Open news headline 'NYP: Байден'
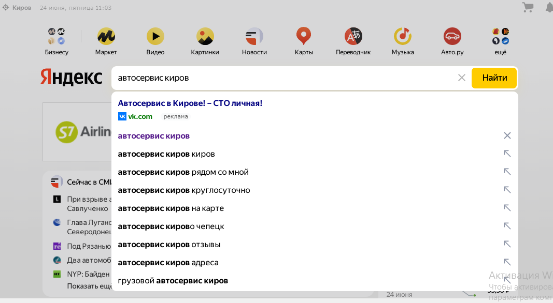The height and width of the screenshot is (303, 553). click(88, 274)
